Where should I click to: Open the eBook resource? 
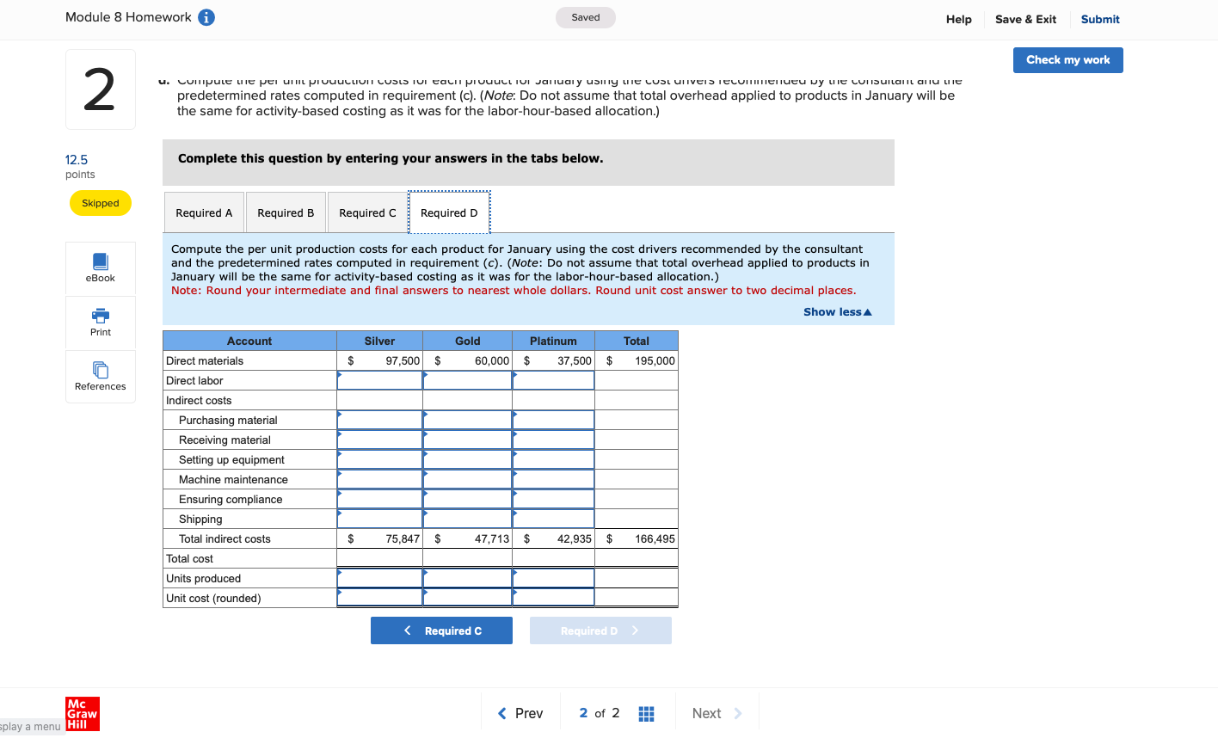(x=100, y=267)
